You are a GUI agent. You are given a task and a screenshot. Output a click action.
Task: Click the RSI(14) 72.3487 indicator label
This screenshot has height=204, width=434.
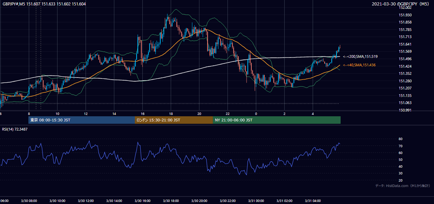[x=15, y=129]
